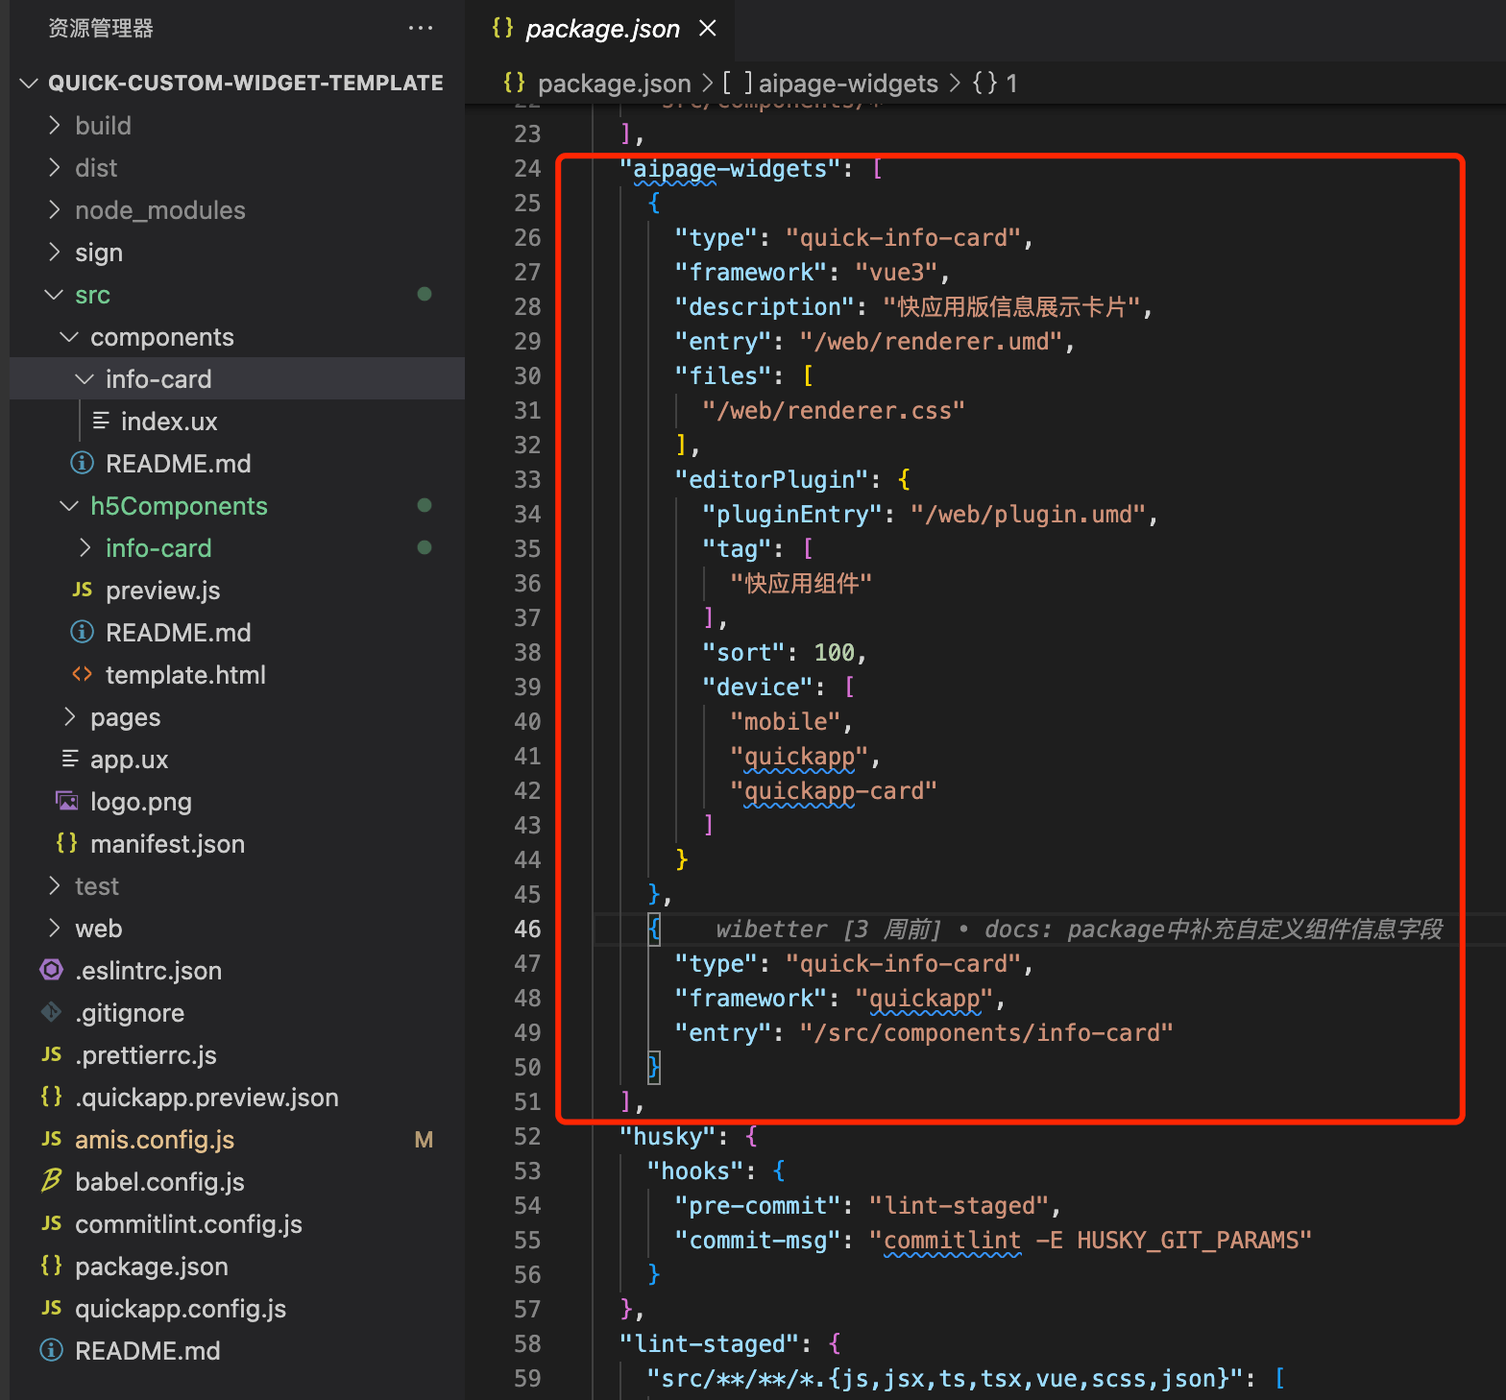Screen dimensions: 1506x1400
Task: Click JSON icon on package.json tab
Action: click(502, 28)
